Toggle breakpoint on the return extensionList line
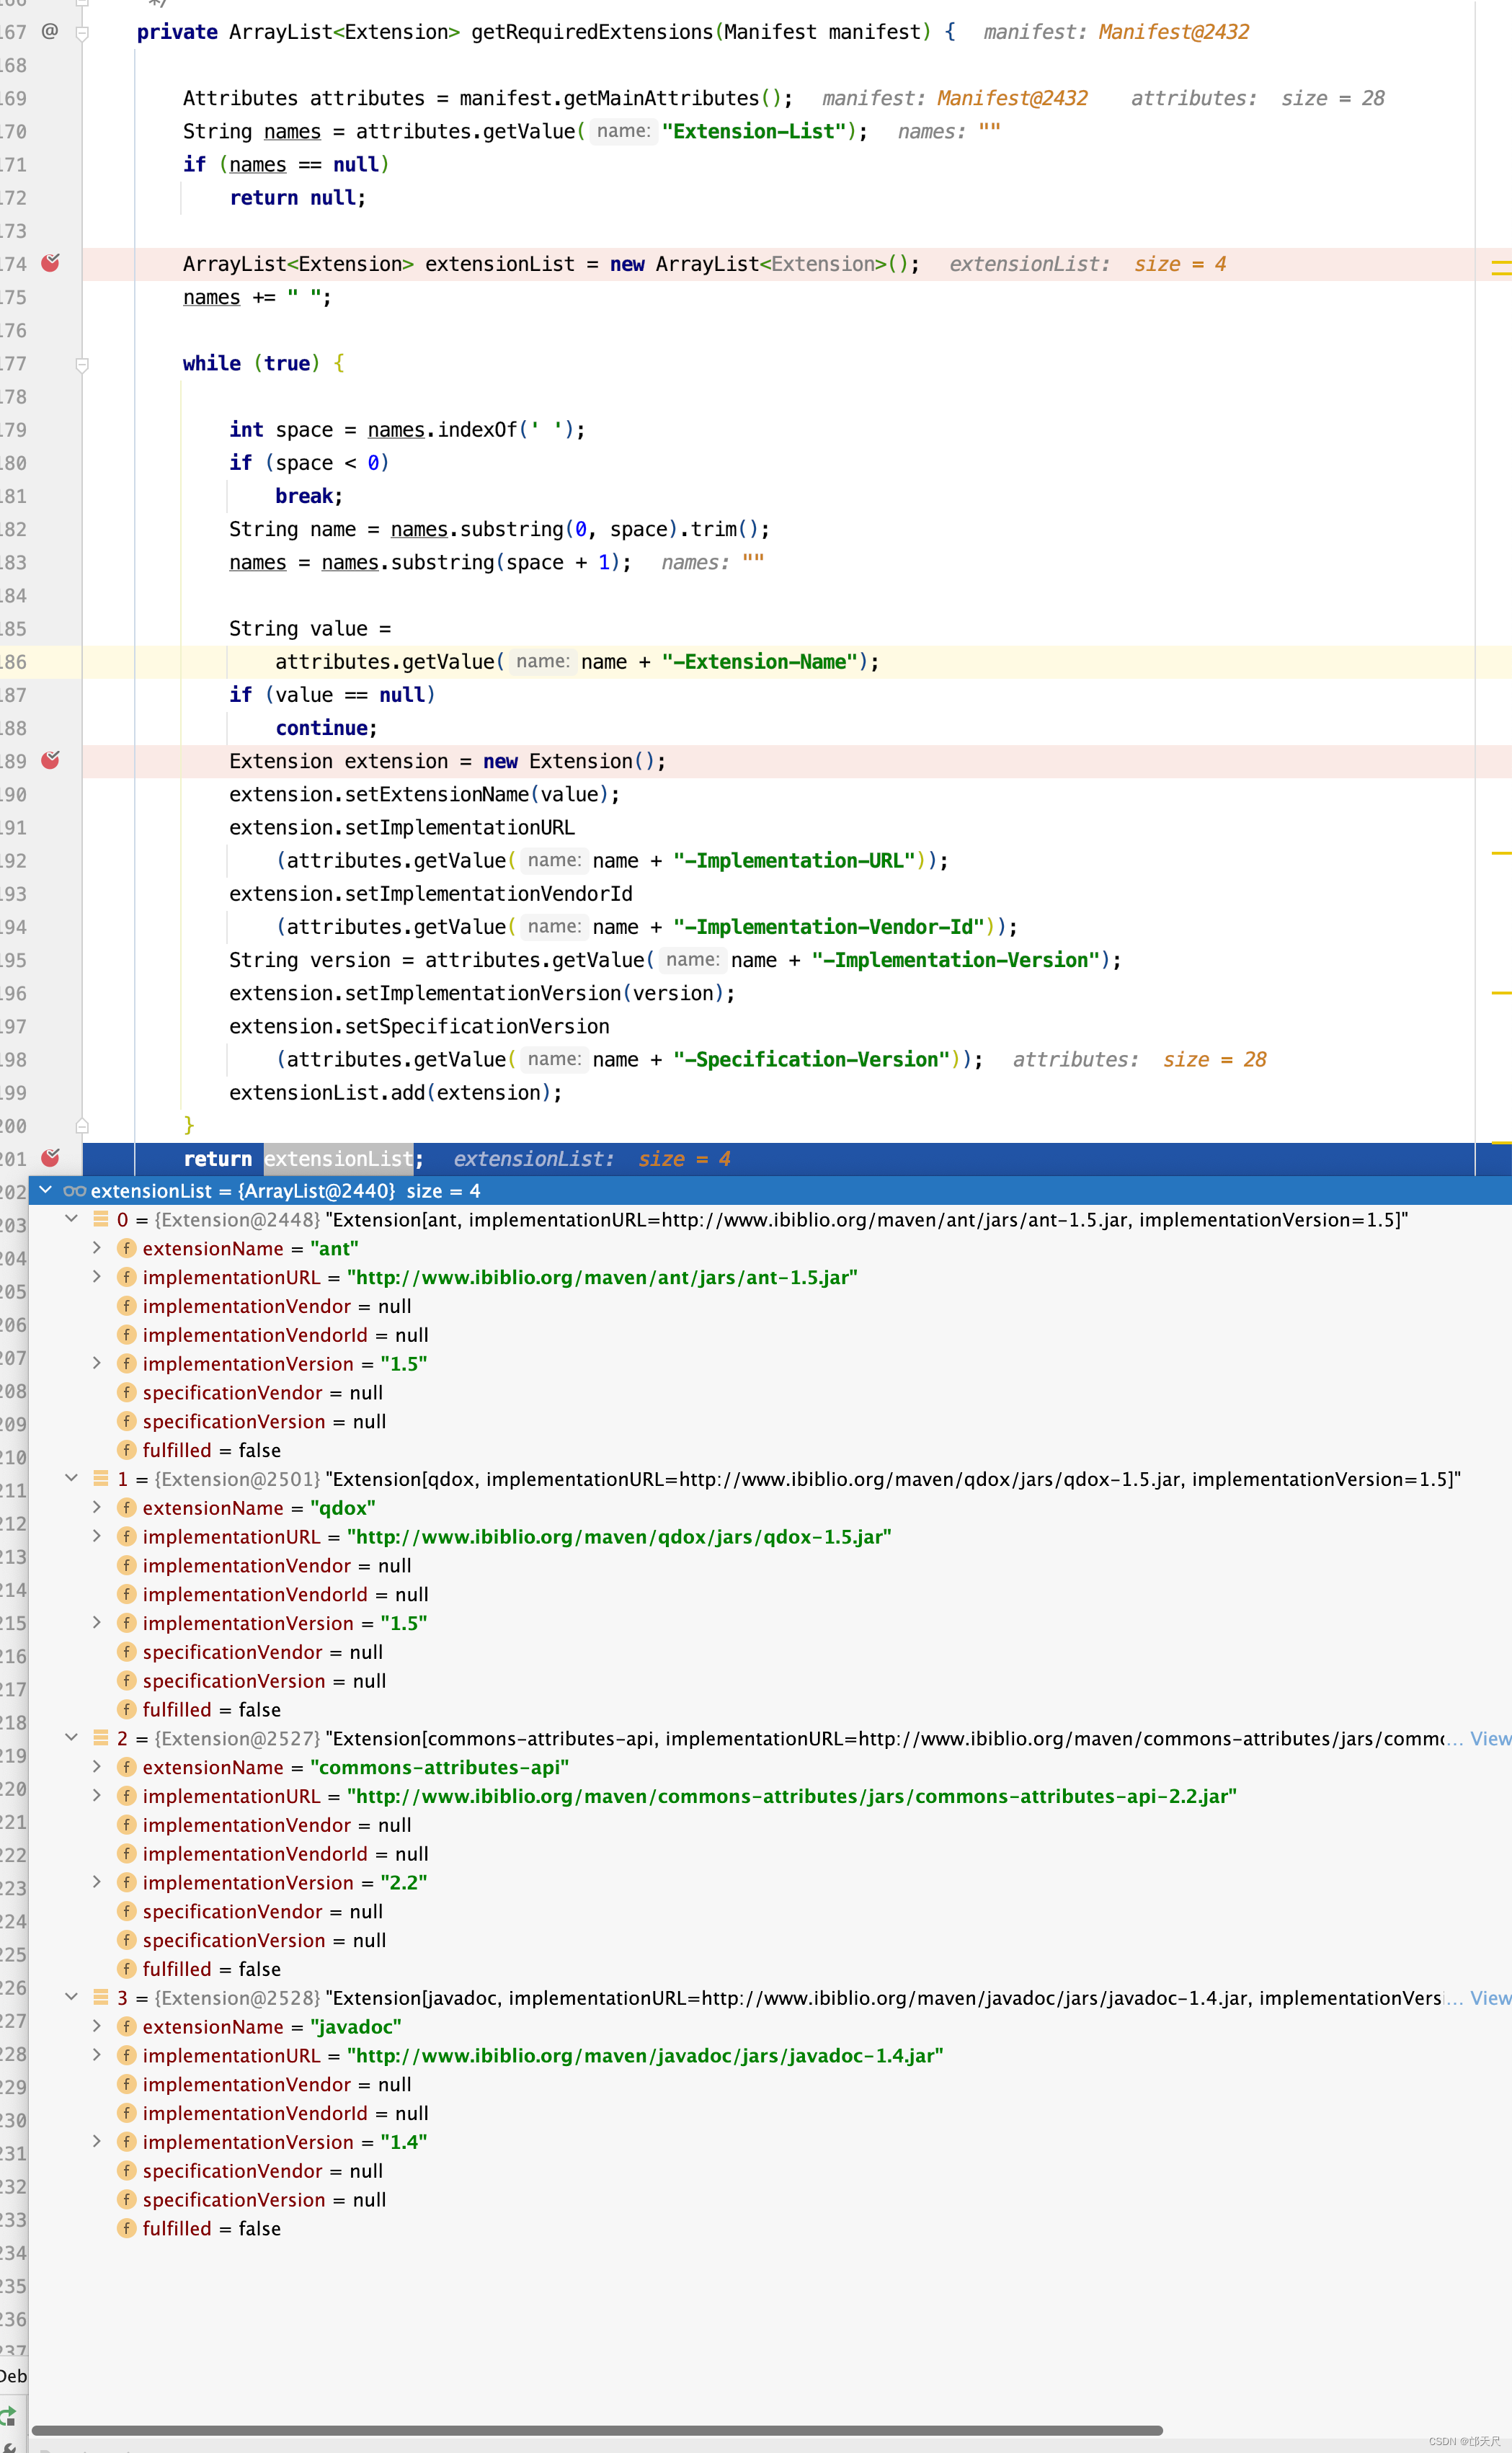Screen dimensions: 1512x2453 click(50, 1157)
